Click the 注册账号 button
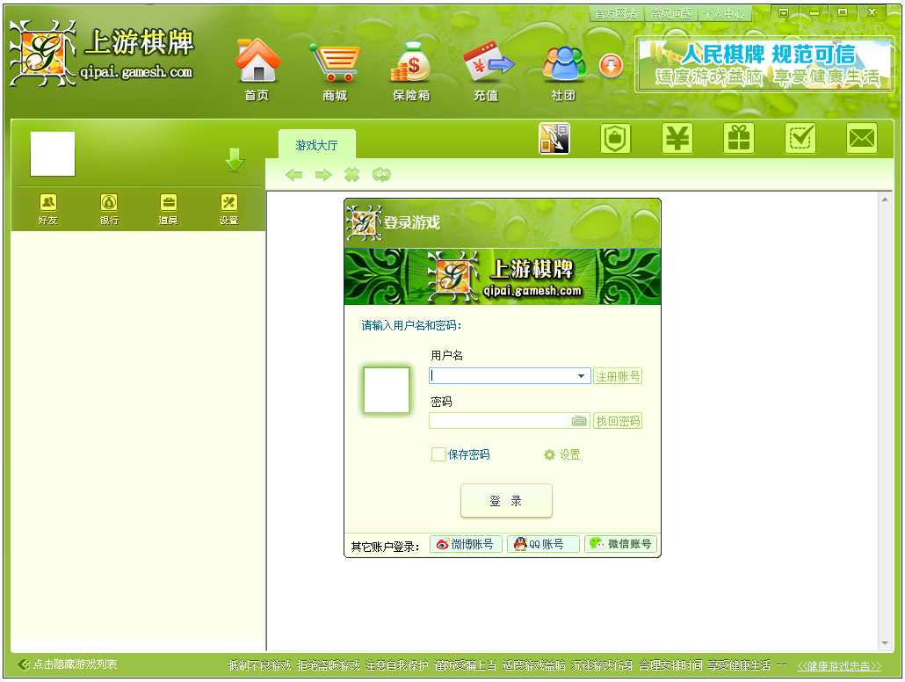This screenshot has height=682, width=905. click(x=618, y=376)
